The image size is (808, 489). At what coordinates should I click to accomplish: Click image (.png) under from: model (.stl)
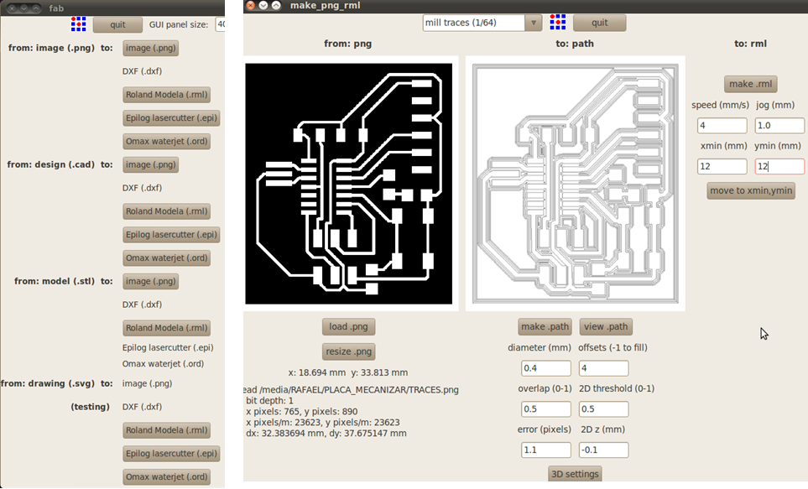pos(151,281)
